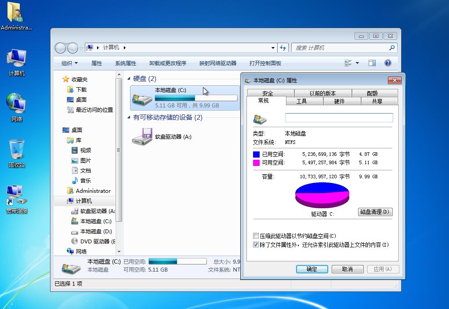
Task: Enable 压缩此驱动器以节约磁盘空间 checkbox
Action: click(256, 236)
